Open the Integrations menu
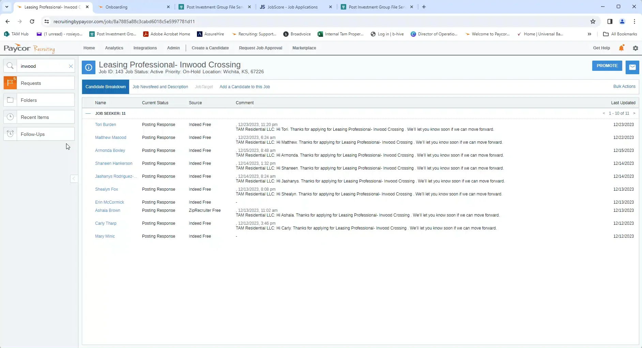 pyautogui.click(x=145, y=48)
